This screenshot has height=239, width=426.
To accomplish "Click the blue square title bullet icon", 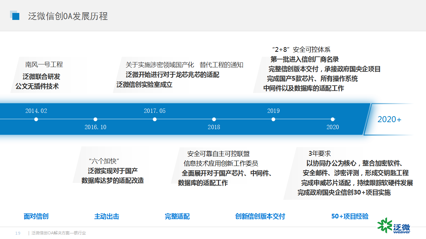I will pos(15,15).
